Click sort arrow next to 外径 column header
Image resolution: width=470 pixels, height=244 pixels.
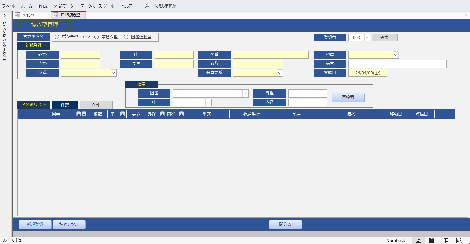pyautogui.click(x=162, y=115)
